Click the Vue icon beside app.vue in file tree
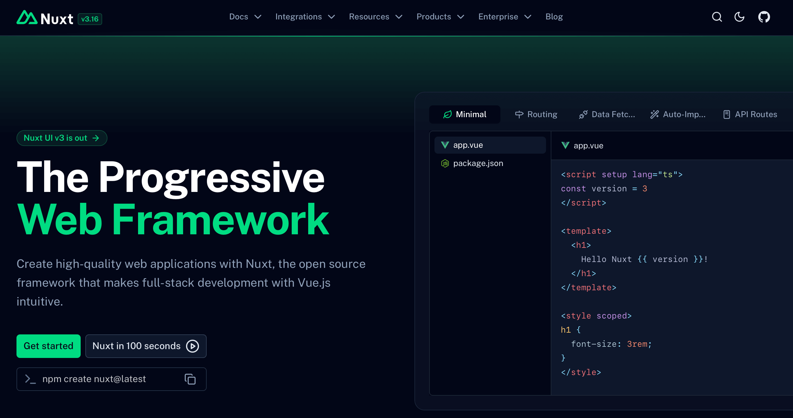 pos(445,145)
